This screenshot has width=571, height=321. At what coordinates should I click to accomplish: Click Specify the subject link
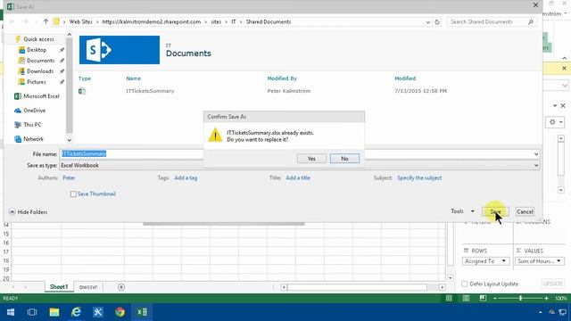point(419,178)
